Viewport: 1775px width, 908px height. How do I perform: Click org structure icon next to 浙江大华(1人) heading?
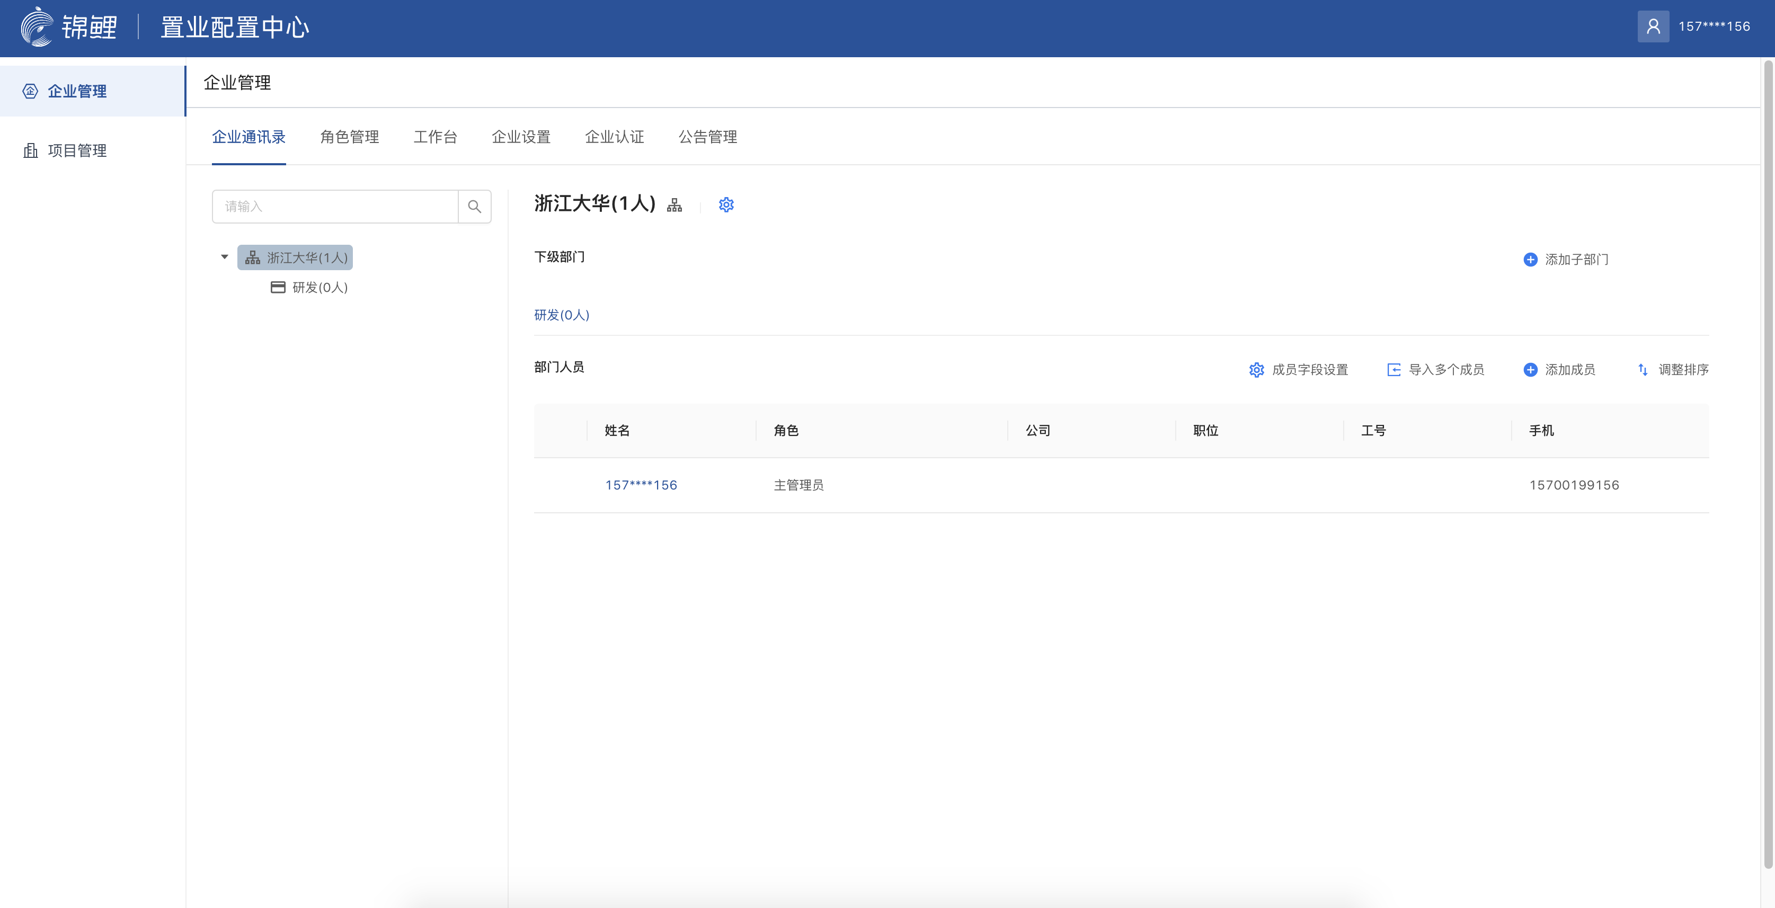click(674, 206)
